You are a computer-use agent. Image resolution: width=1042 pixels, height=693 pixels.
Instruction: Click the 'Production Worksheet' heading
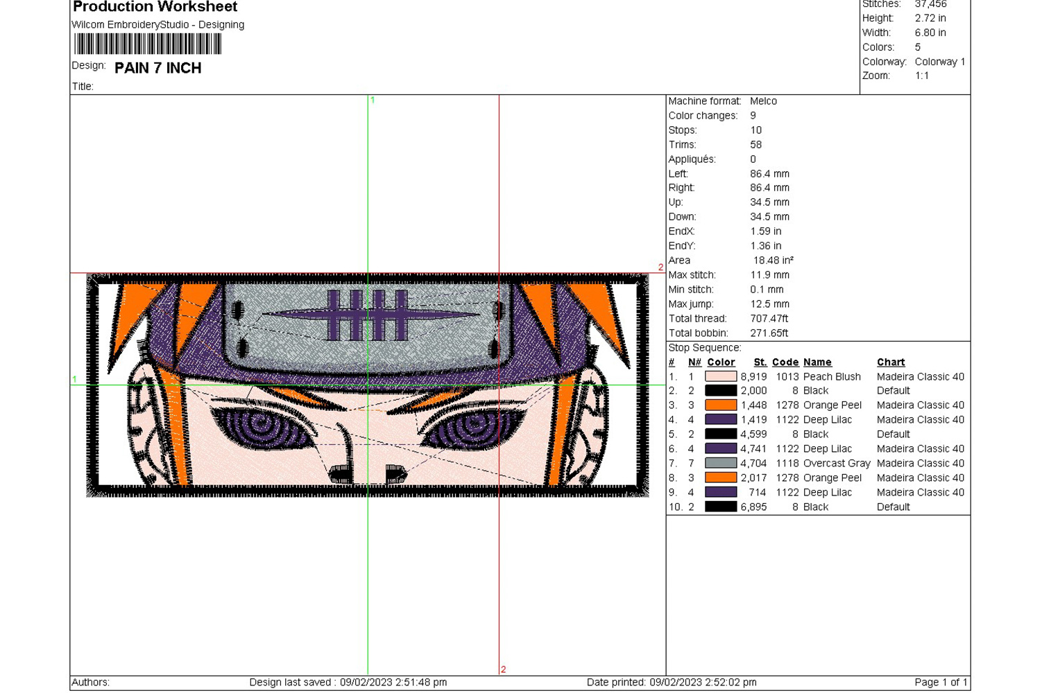(x=155, y=7)
